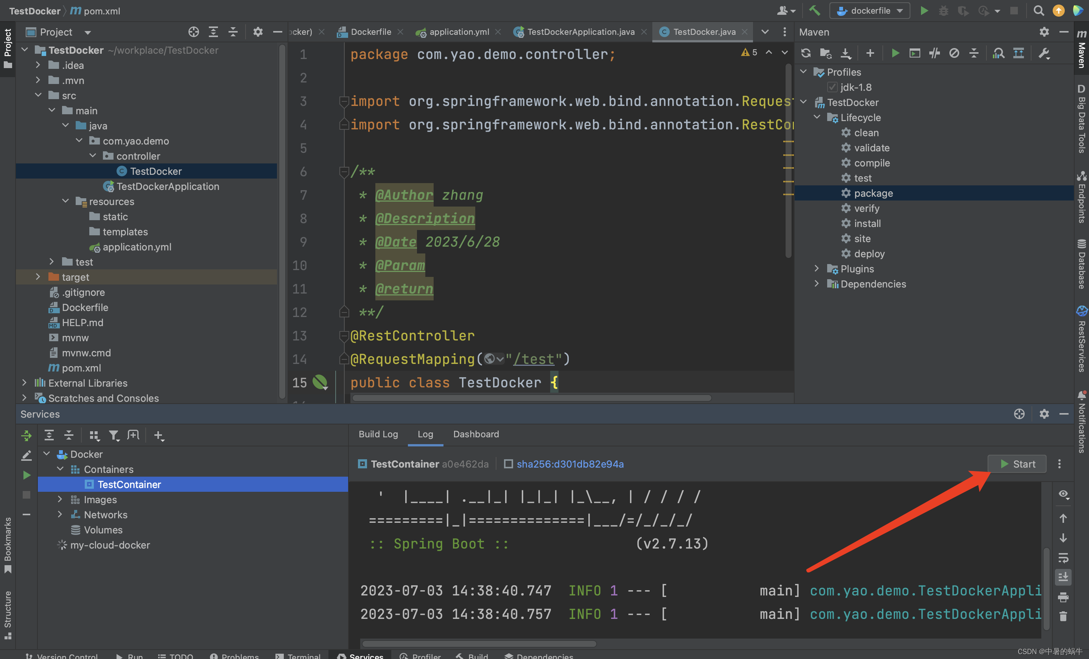Run the selected Maven package goal

[895, 53]
